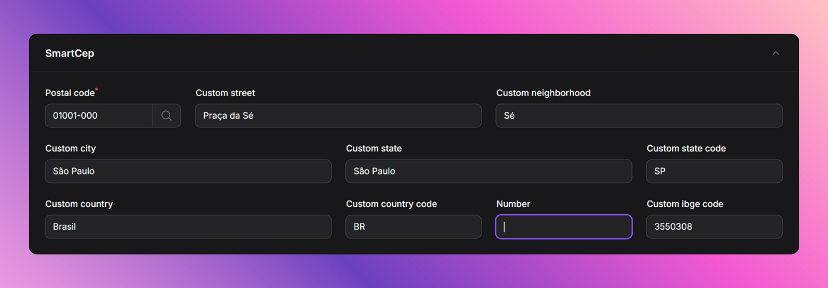Click the Custom country code label

[392, 204]
